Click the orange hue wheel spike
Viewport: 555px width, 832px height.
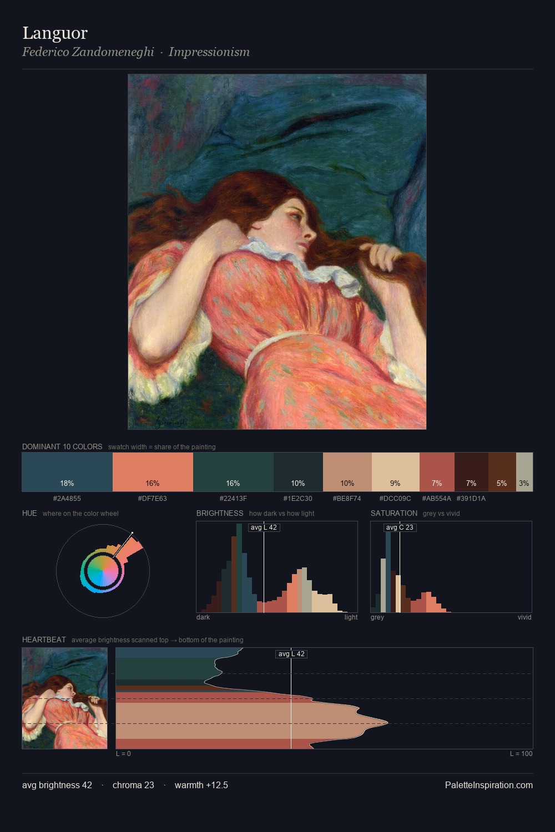pyautogui.click(x=129, y=548)
